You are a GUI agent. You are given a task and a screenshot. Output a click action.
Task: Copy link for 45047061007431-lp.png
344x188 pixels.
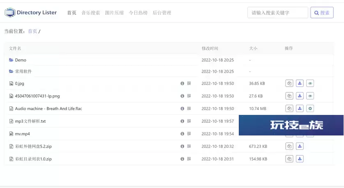click(x=289, y=96)
